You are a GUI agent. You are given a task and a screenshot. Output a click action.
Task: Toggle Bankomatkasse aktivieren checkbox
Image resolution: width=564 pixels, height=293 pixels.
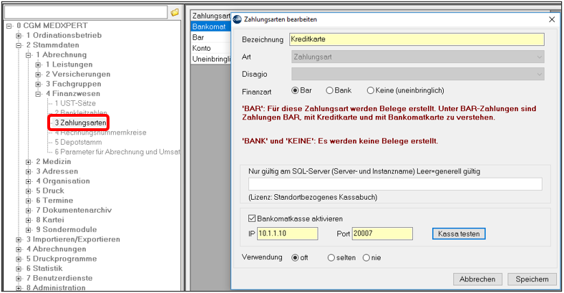tap(252, 218)
